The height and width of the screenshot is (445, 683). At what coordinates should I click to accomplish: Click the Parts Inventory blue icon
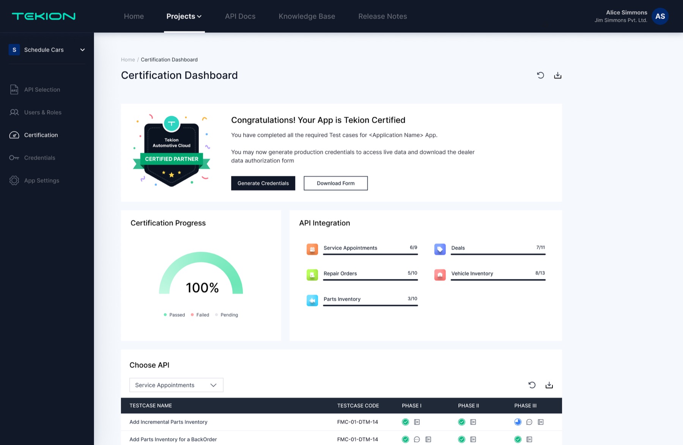click(x=312, y=300)
